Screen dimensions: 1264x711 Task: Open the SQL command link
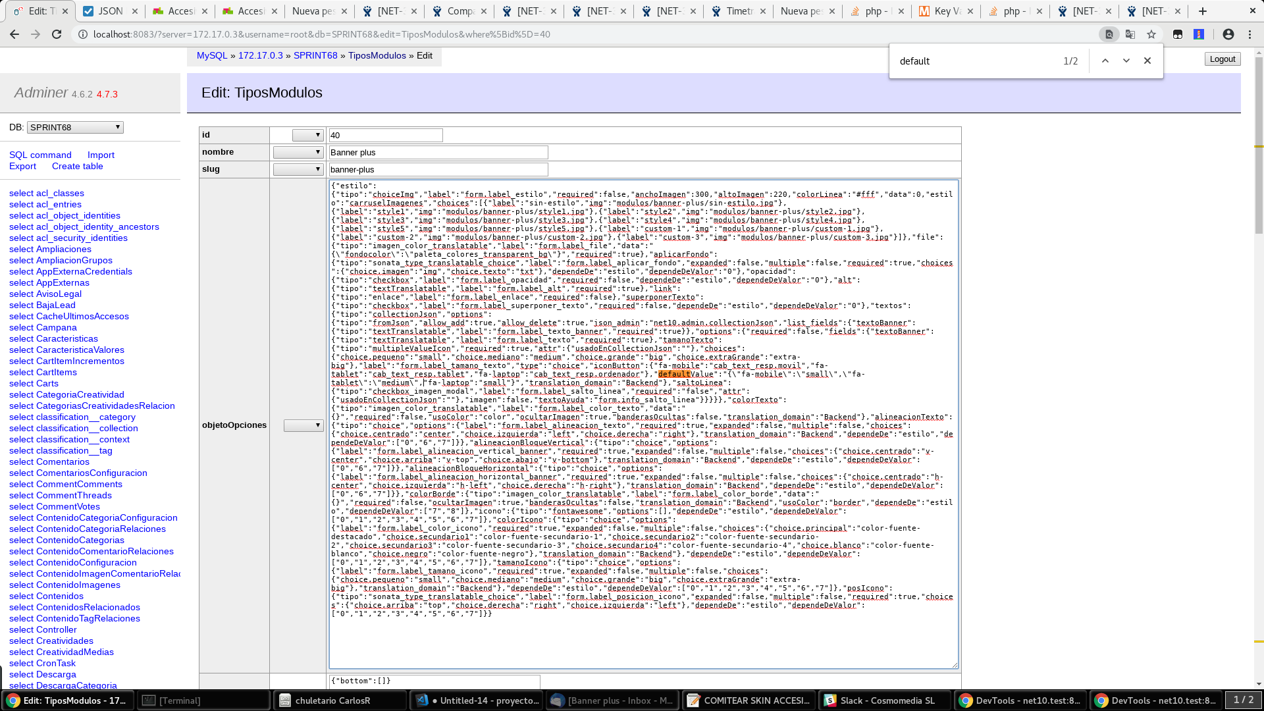(x=40, y=155)
